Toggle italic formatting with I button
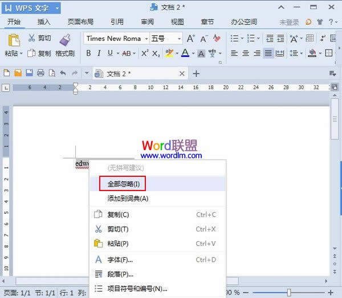Image resolution: width=342 pixels, height=298 pixels. click(x=99, y=53)
